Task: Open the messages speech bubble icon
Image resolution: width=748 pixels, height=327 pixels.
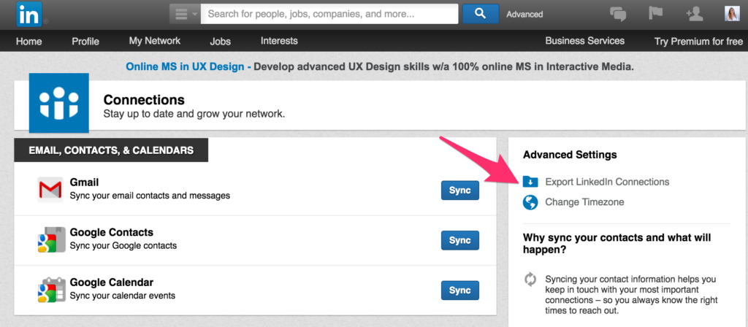Action: tap(618, 15)
